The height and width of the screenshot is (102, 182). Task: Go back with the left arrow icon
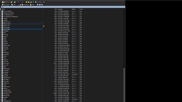[19, 2]
